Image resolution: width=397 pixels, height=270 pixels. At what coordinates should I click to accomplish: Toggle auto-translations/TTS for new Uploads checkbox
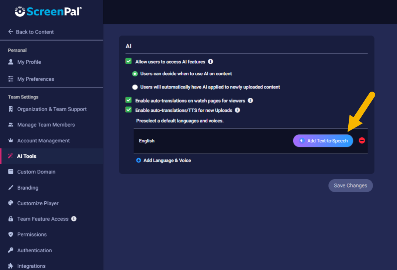click(129, 110)
